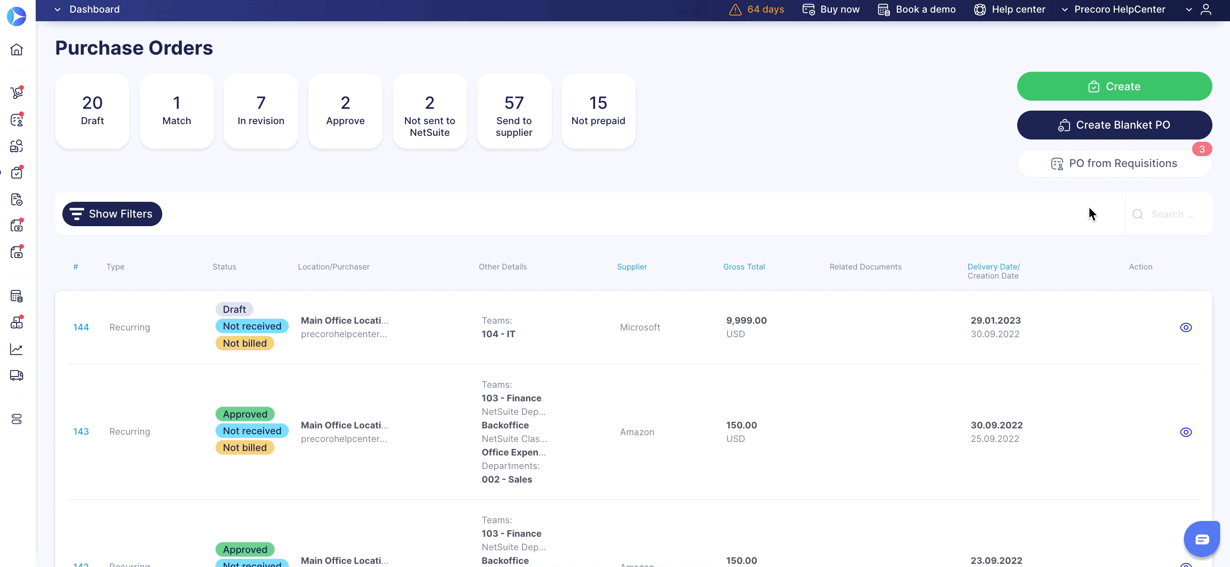Image resolution: width=1230 pixels, height=567 pixels.
Task: Click Not billed badge on order 143
Action: point(245,448)
